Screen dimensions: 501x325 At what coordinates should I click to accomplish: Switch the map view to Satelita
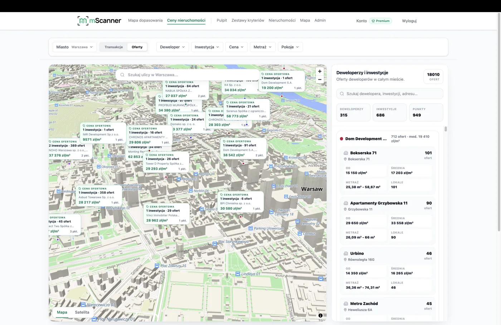tap(82, 312)
